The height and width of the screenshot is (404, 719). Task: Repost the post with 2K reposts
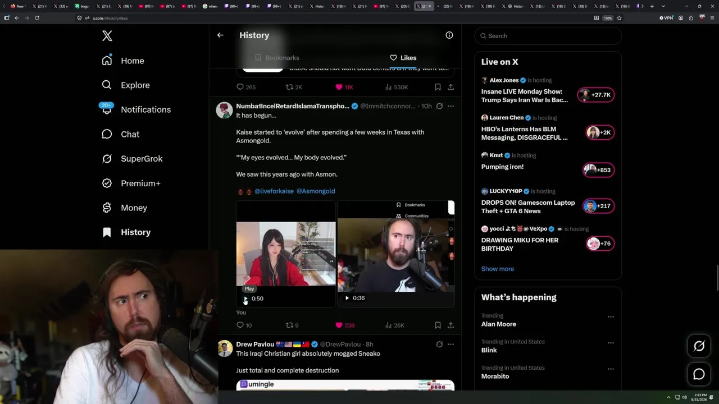[x=294, y=87]
